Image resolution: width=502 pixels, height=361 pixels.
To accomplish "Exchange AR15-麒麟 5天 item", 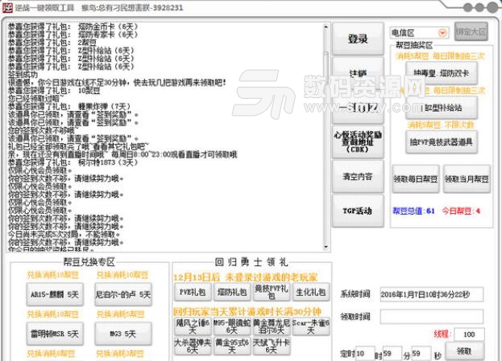I will click(x=55, y=294).
